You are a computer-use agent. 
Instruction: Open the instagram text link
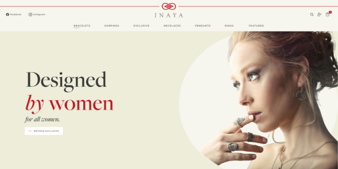tap(39, 15)
